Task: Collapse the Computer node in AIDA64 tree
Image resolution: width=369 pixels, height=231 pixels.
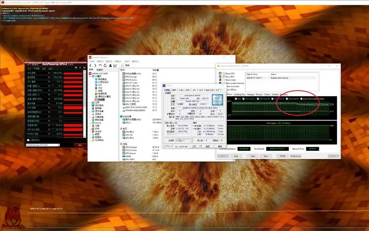Action: click(90, 76)
